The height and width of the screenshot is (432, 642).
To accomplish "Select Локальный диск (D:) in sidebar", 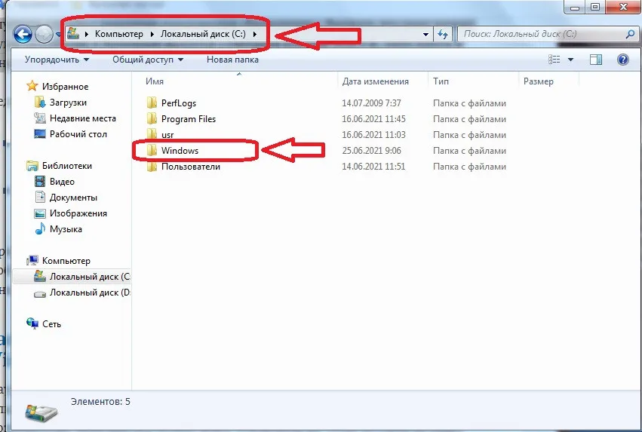I will coord(90,293).
